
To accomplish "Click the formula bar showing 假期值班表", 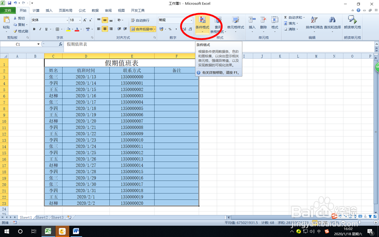I will point(219,44).
